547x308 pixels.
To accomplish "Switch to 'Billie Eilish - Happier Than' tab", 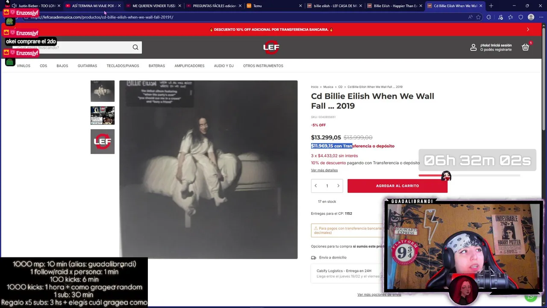I will point(395,6).
